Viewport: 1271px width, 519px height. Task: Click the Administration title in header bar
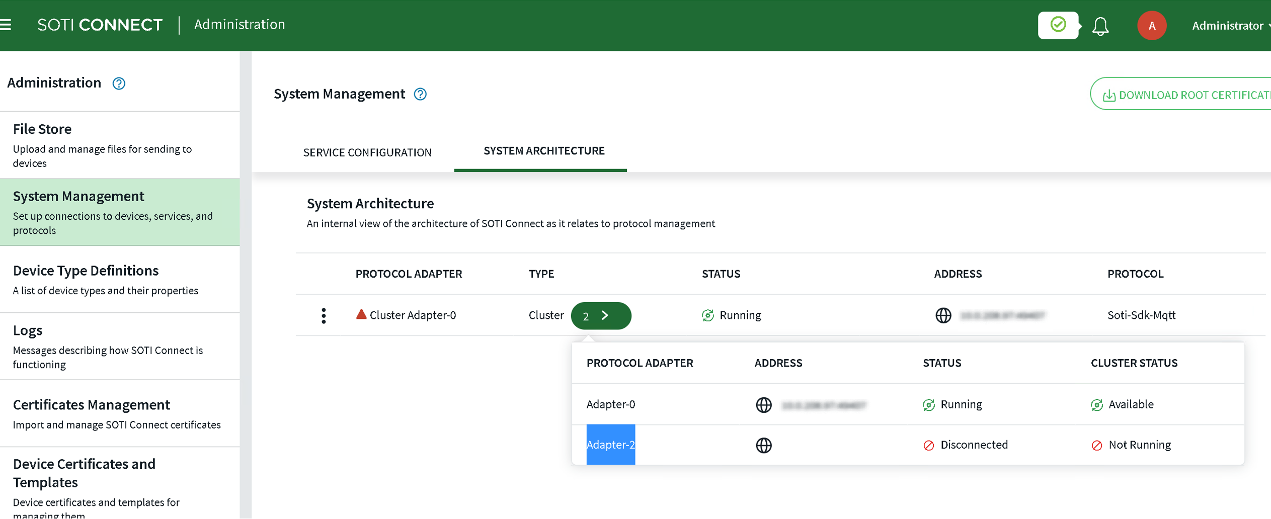[x=240, y=25]
